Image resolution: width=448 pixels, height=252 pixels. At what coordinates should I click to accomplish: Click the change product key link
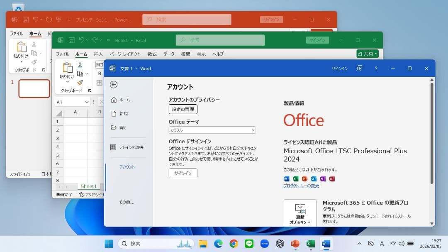[301, 186]
